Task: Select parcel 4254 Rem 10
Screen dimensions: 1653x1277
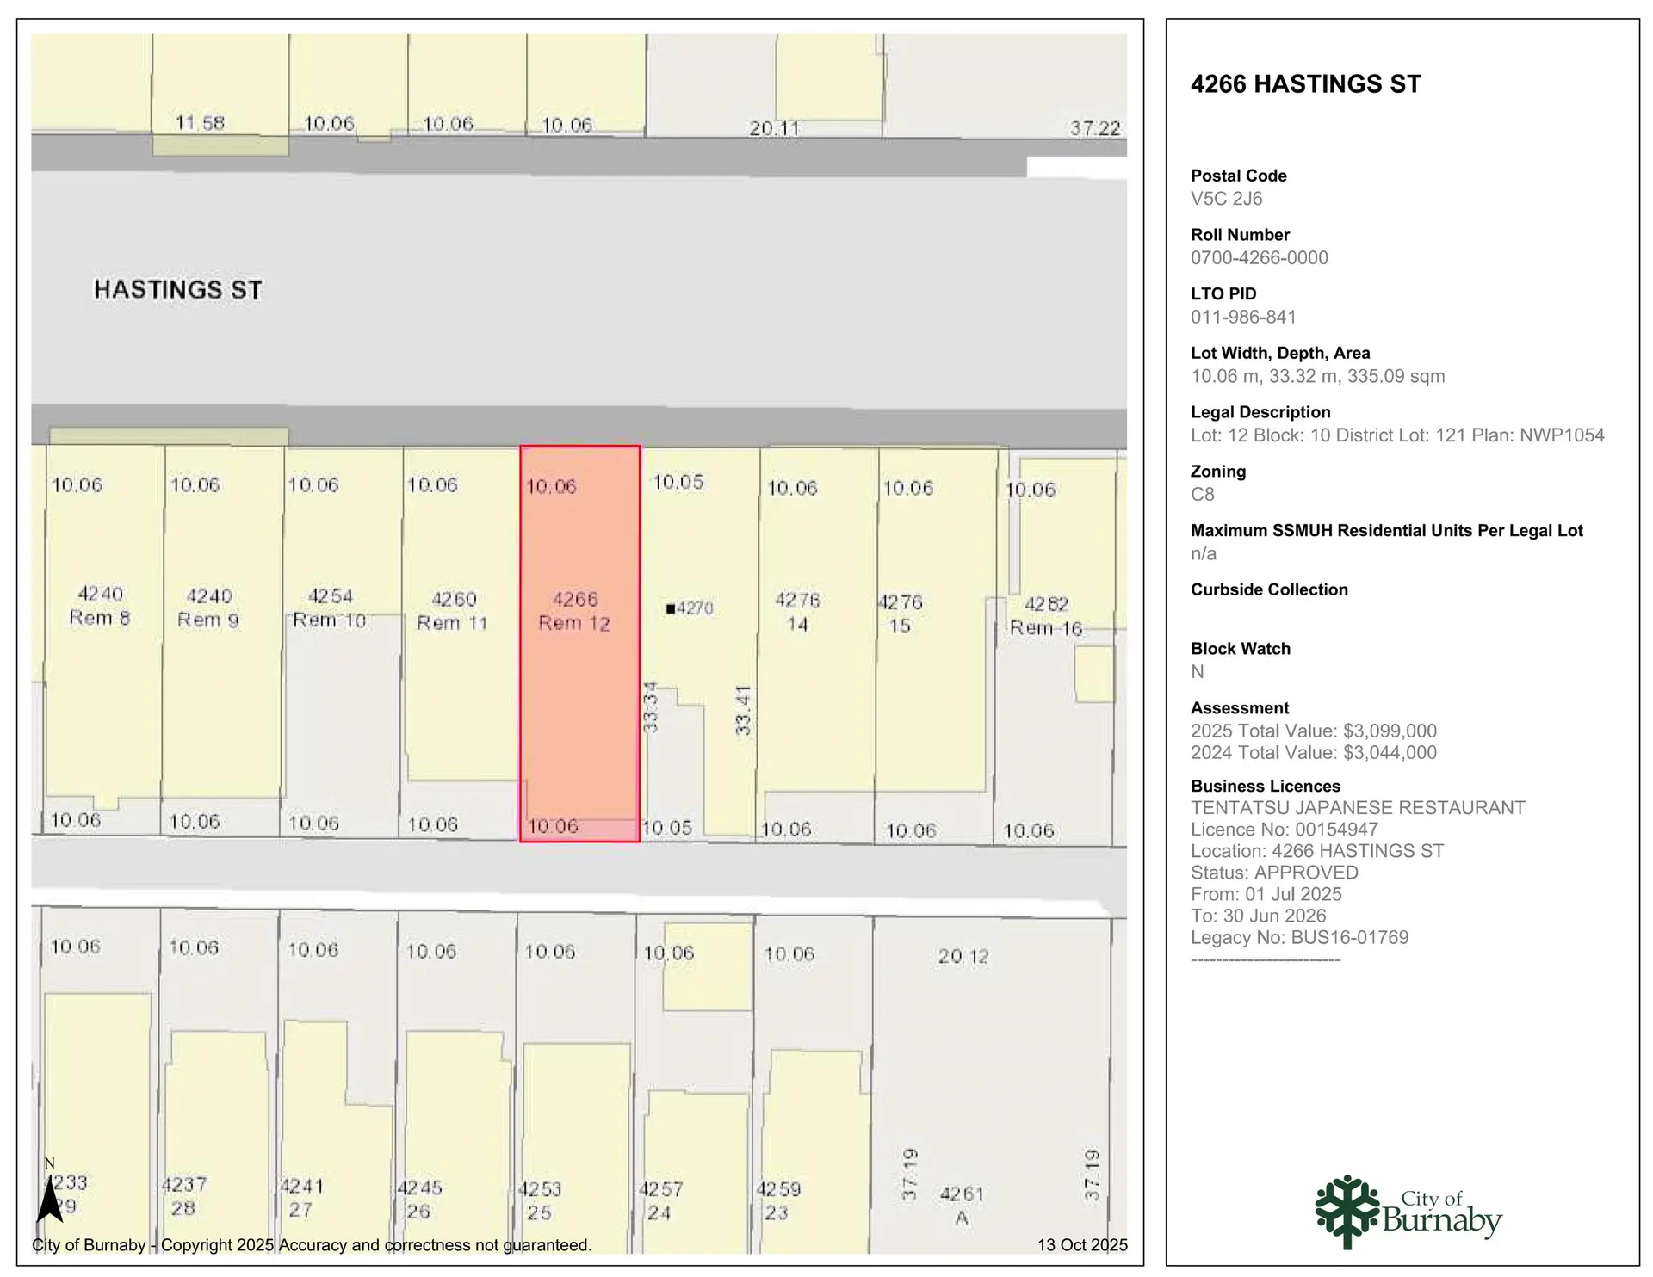Action: coord(342,551)
